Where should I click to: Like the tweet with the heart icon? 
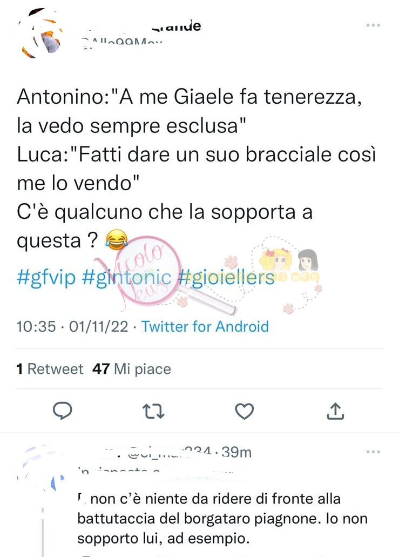click(x=245, y=411)
